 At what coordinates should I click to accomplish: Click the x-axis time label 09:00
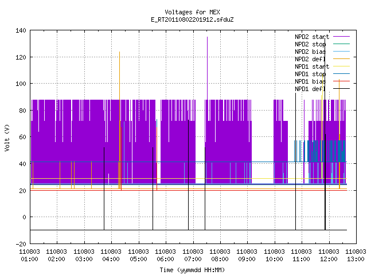tap(247, 259)
